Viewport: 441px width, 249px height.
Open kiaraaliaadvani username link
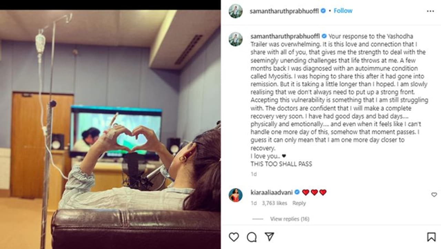[272, 192]
